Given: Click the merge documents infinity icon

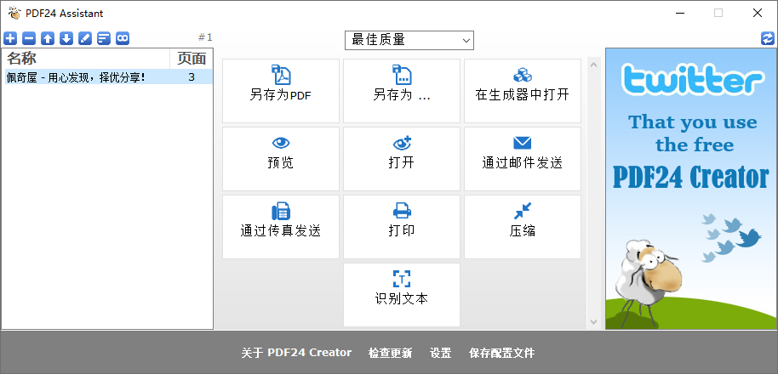Looking at the screenshot, I should [123, 38].
